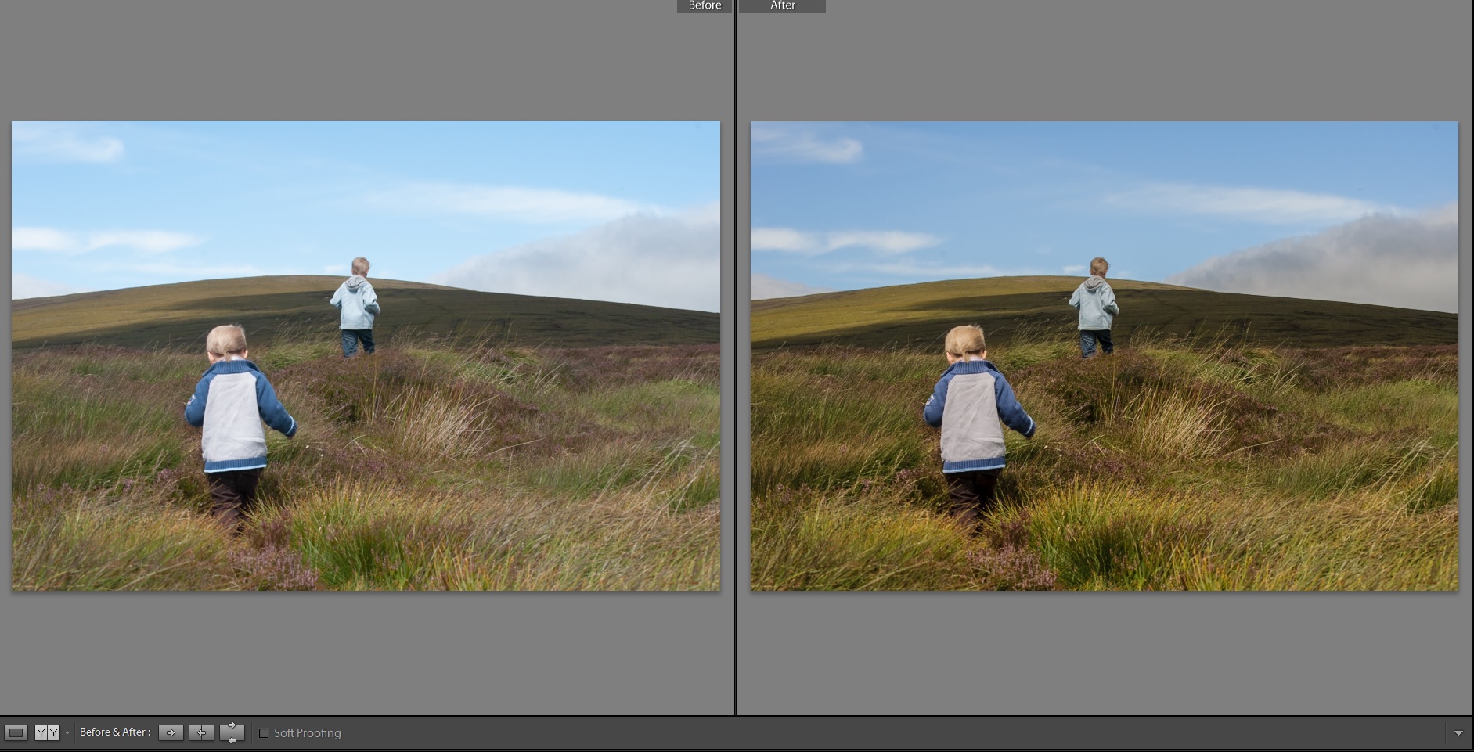This screenshot has width=1474, height=752.
Task: Enable the Soft Proofing checkbox
Action: pyautogui.click(x=264, y=733)
